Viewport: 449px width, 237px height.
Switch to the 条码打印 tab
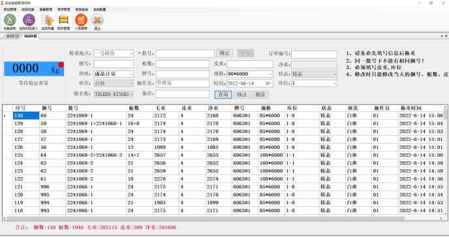coord(12,36)
